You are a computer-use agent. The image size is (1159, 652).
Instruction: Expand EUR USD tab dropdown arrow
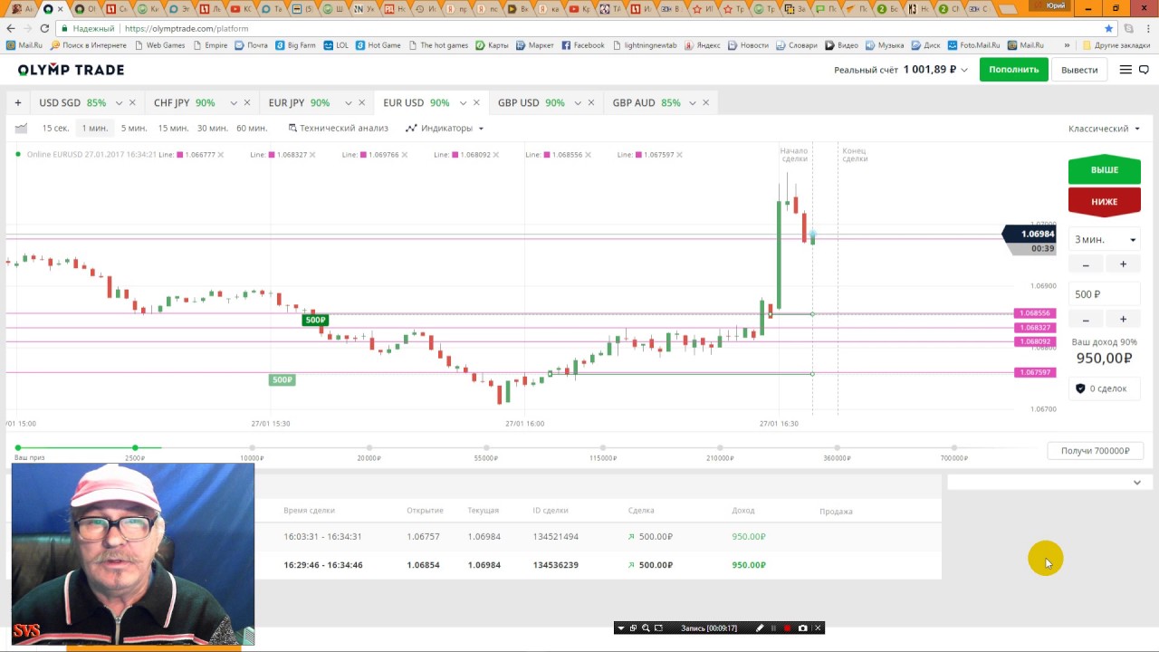[463, 103]
